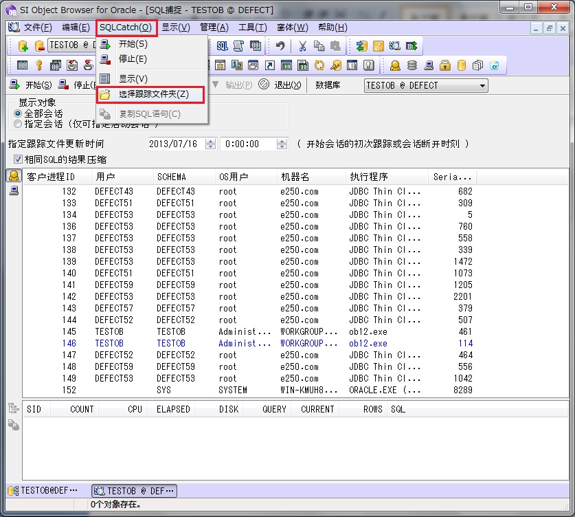Click the scissors cut icon

tap(302, 46)
